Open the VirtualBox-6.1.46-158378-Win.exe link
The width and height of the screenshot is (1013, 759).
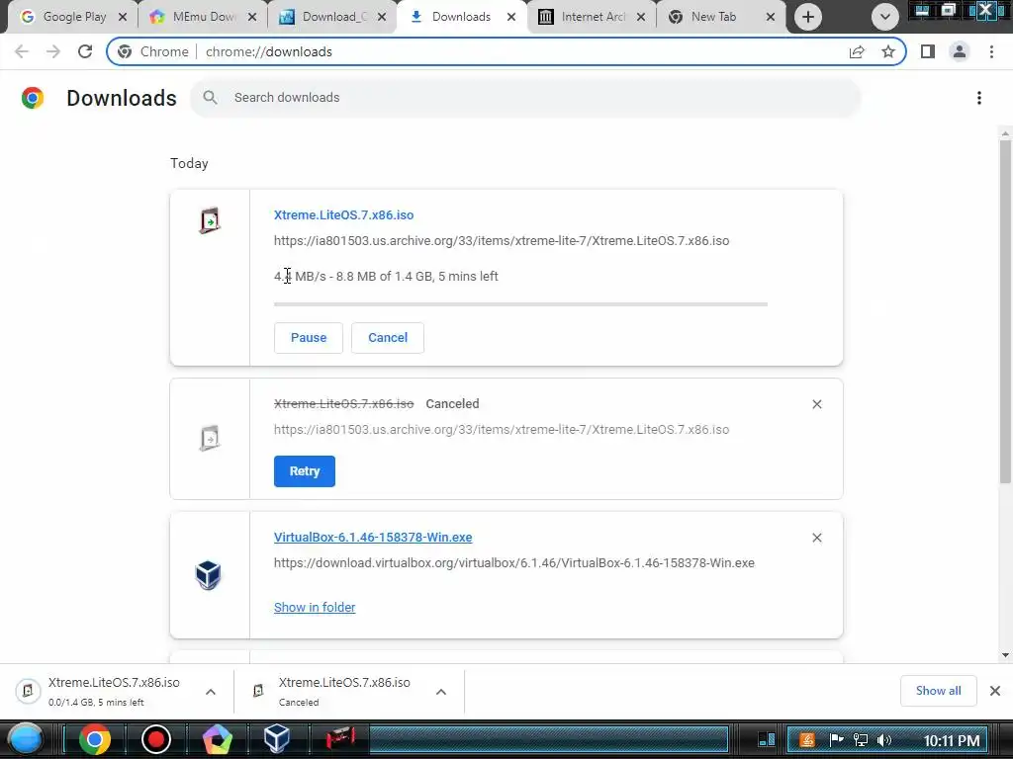coord(373,537)
